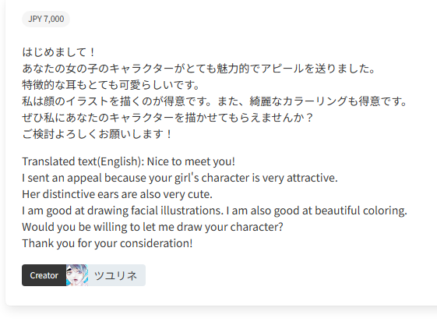This screenshot has width=437, height=322.
Task: Click the はじめまして！ greeting line
Action: (59, 52)
